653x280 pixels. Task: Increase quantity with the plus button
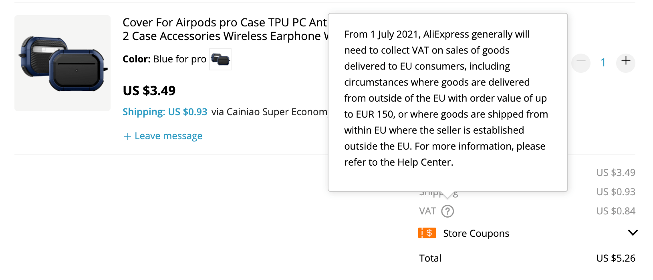tap(625, 61)
